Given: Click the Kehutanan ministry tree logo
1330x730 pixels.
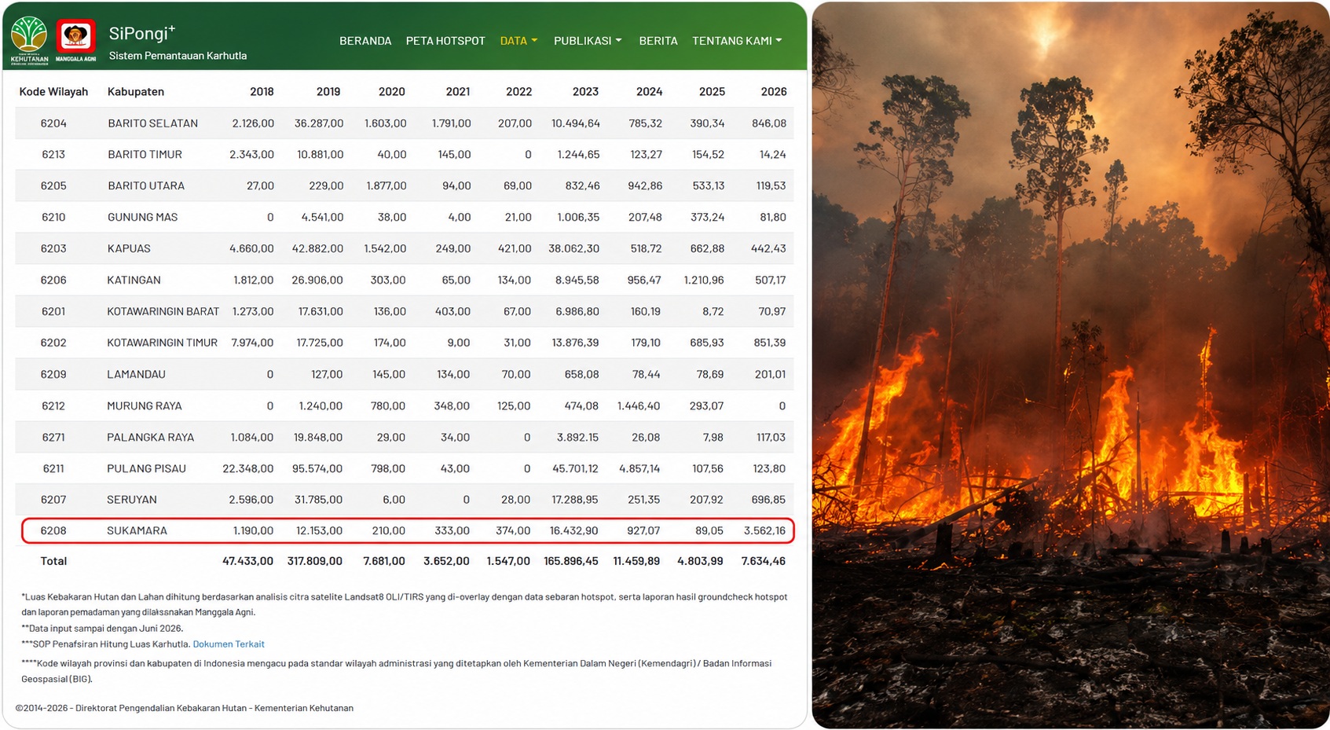Looking at the screenshot, I should [29, 39].
